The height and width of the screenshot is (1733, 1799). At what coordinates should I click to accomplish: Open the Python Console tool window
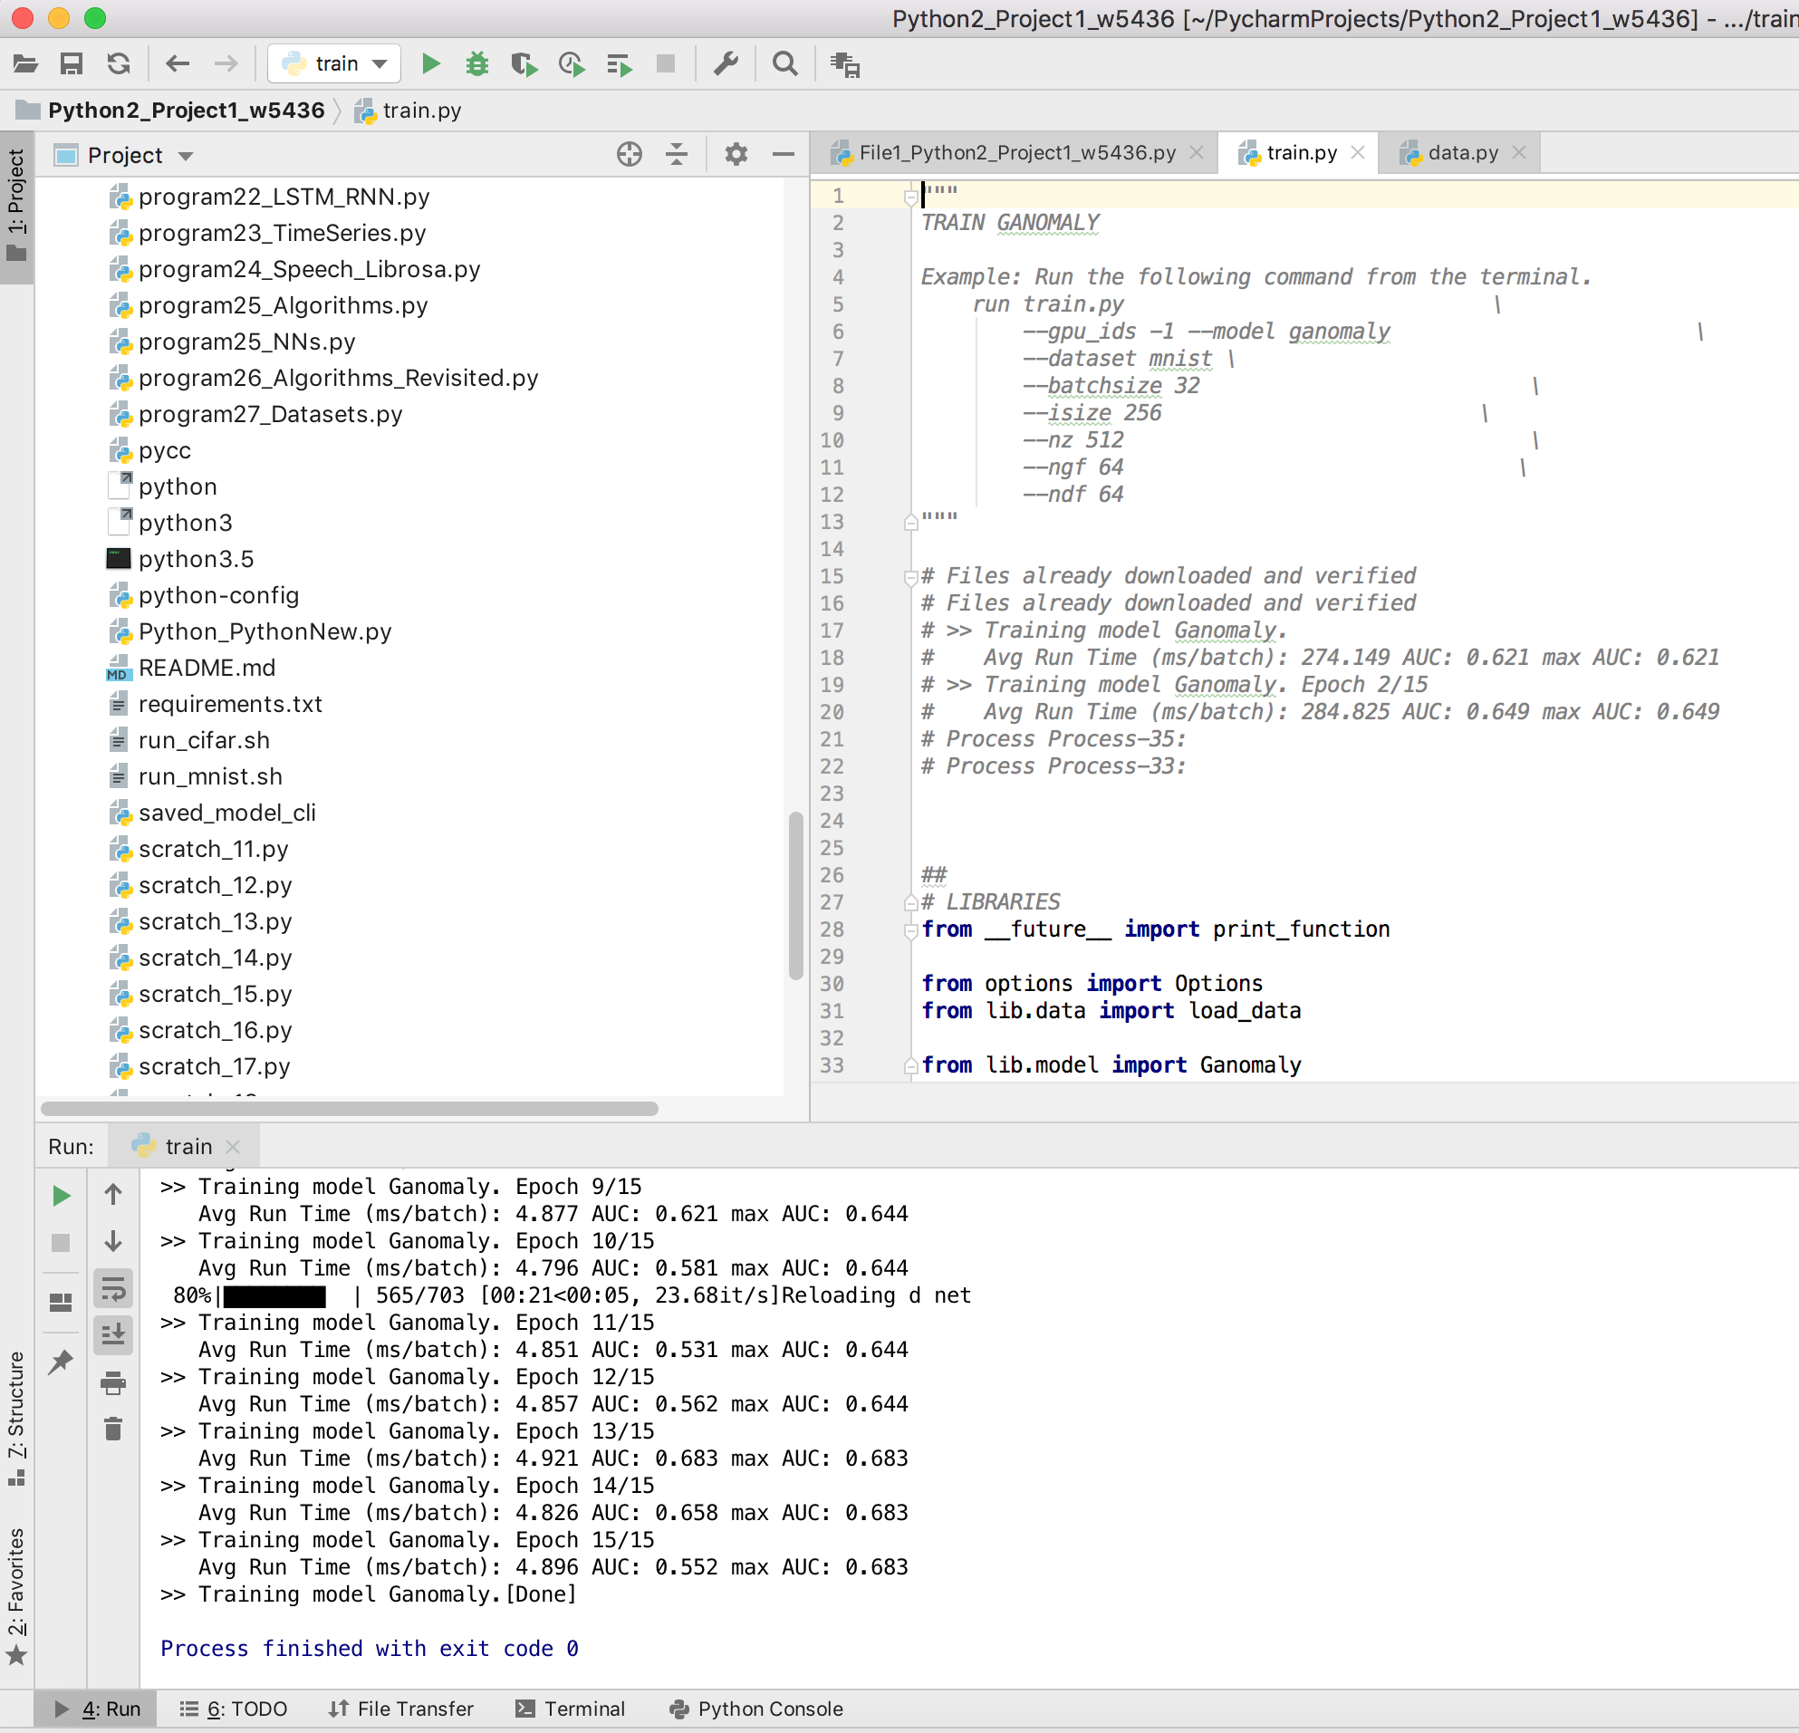point(756,1709)
